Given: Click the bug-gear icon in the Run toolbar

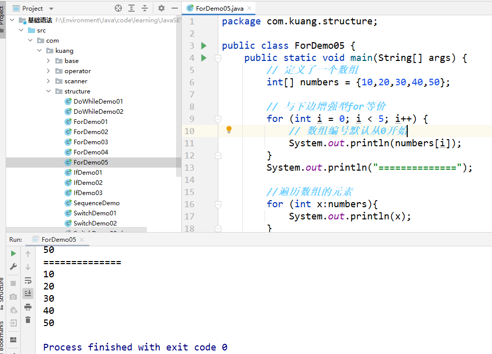Looking at the screenshot, I should [x=13, y=310].
